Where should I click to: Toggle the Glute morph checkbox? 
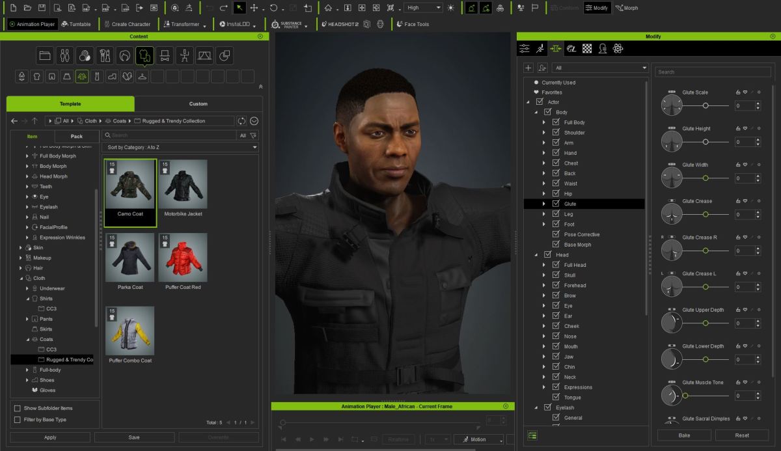coord(556,204)
